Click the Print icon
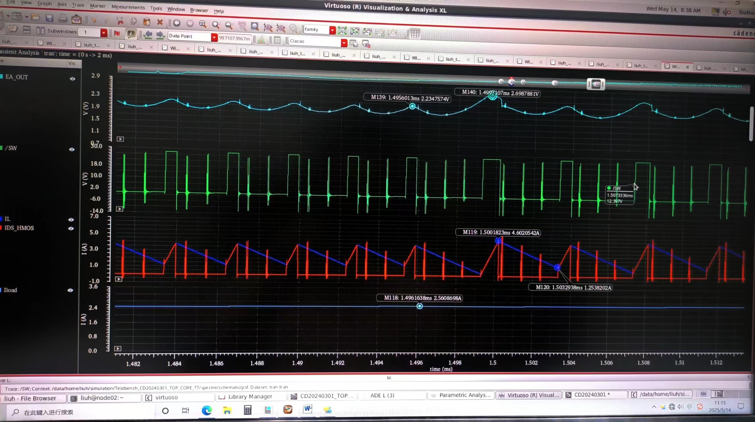This screenshot has width=755, height=422. click(63, 18)
